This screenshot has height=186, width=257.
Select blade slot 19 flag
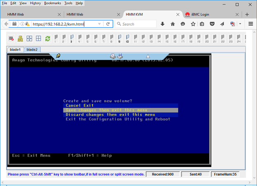coord(199,39)
